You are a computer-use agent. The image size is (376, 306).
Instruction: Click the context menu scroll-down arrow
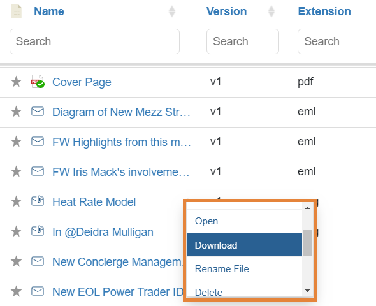click(307, 291)
